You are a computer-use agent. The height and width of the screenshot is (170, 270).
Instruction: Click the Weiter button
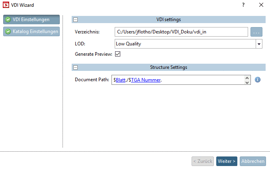pyautogui.click(x=227, y=161)
